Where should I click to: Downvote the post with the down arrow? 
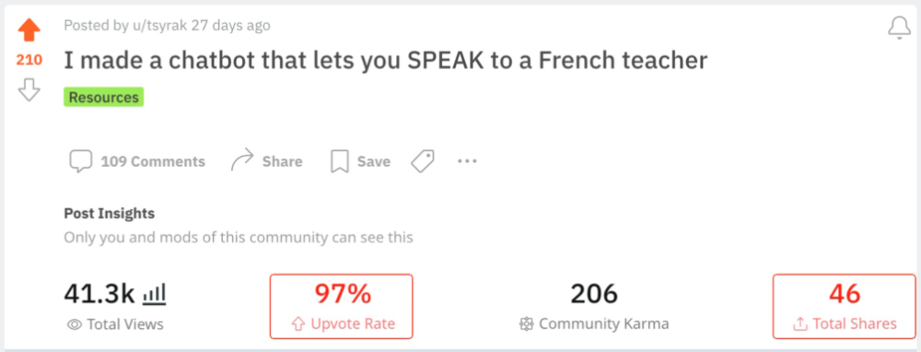29,90
